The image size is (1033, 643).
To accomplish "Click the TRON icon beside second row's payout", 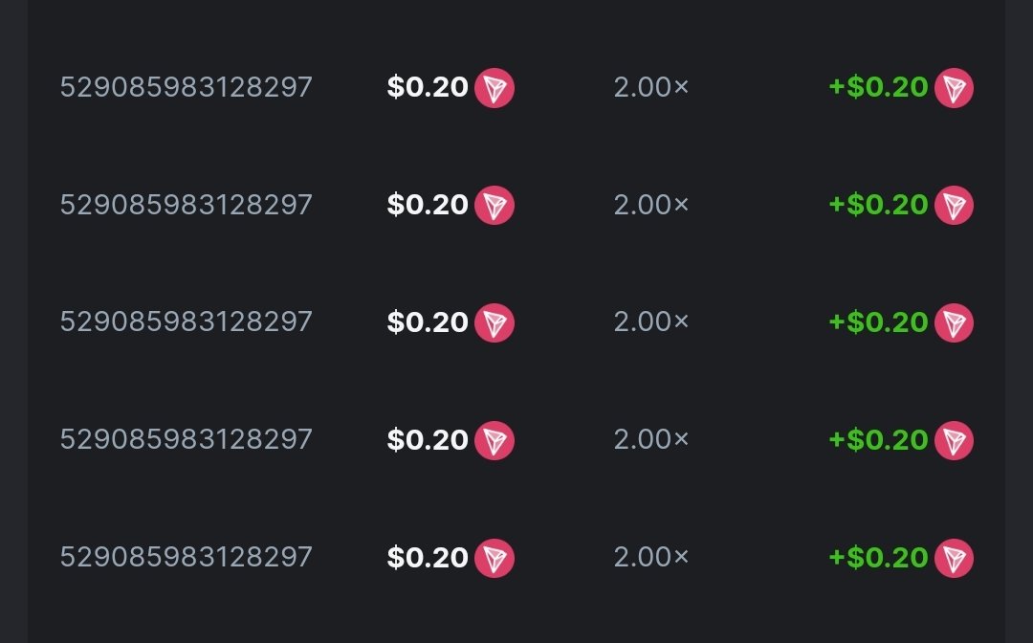I will pos(954,205).
